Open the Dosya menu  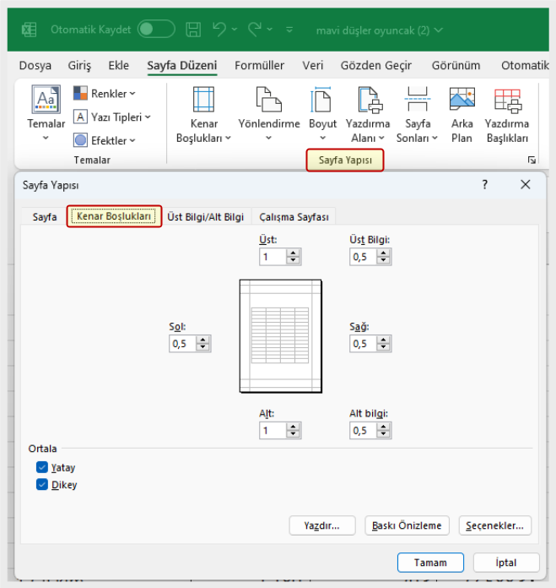click(35, 66)
